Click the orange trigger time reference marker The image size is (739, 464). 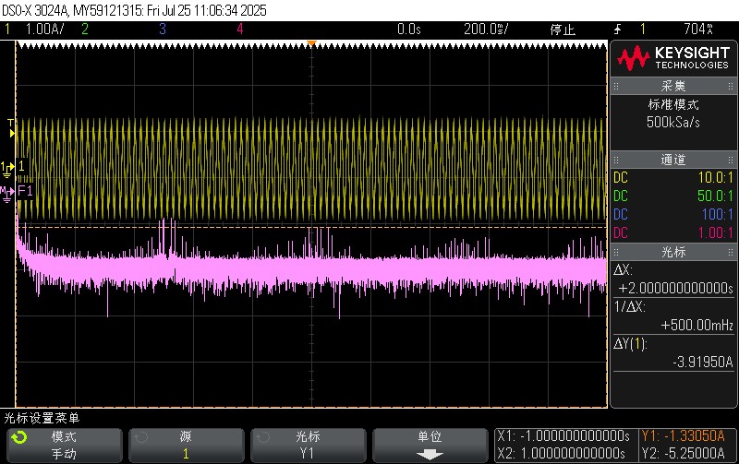tap(312, 43)
